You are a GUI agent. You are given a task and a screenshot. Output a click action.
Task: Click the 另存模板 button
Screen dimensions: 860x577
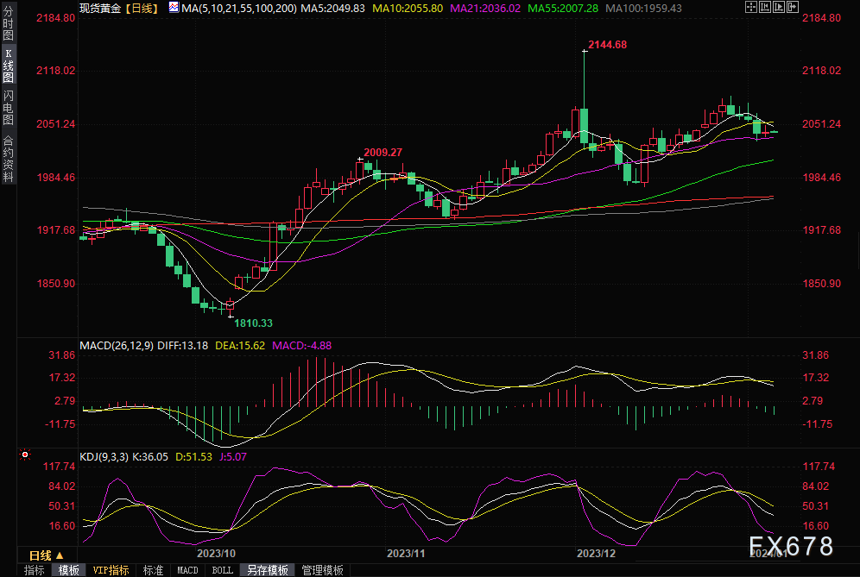[x=268, y=570]
